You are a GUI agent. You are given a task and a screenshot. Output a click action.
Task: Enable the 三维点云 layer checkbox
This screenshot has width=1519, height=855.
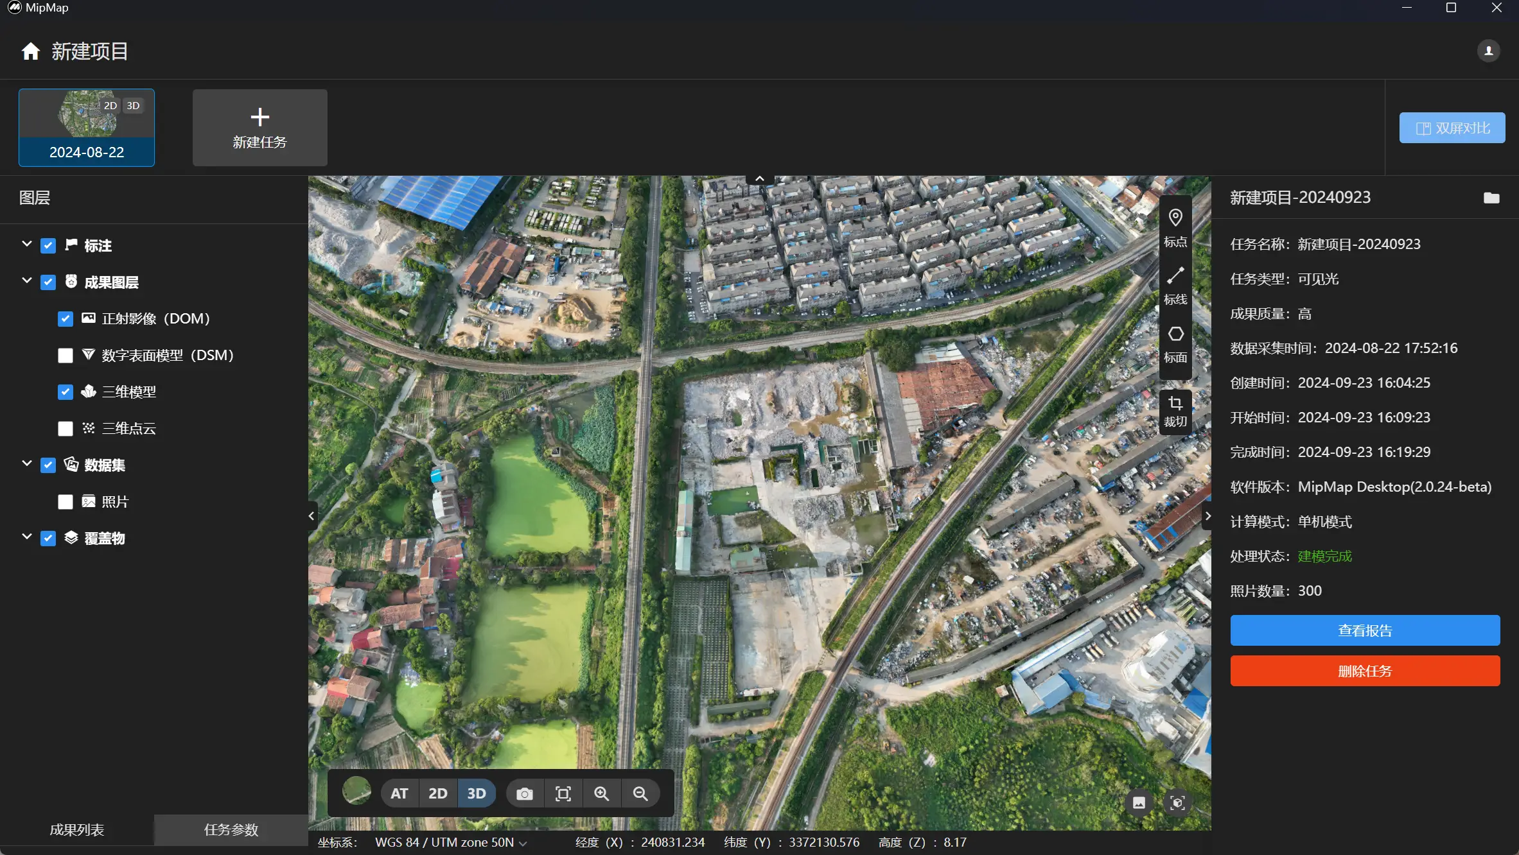tap(66, 429)
